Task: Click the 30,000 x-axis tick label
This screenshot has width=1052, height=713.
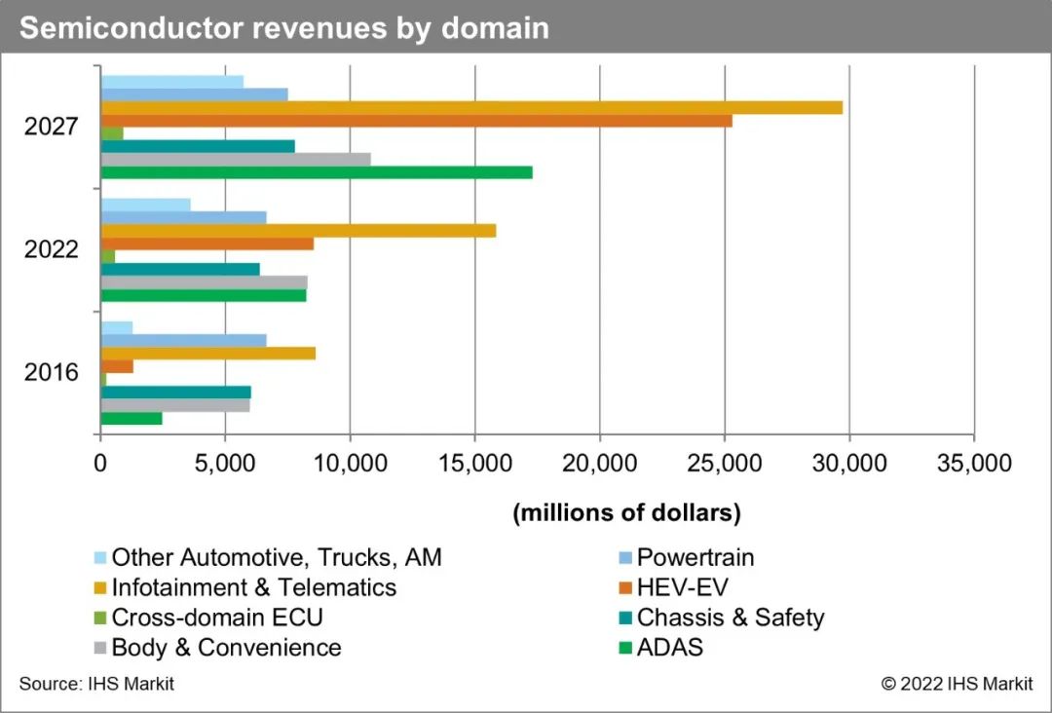Action: tap(849, 463)
